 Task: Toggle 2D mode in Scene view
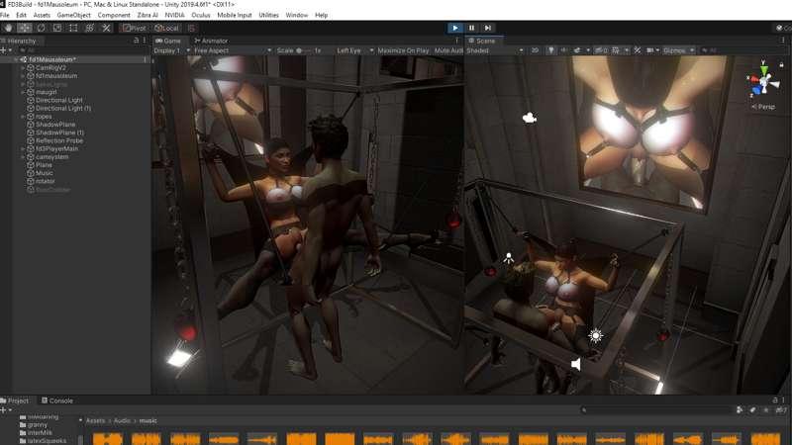click(535, 50)
